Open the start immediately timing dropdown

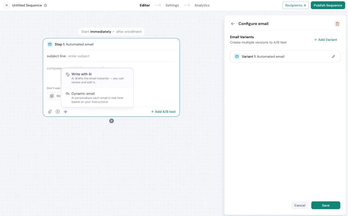click(x=102, y=31)
